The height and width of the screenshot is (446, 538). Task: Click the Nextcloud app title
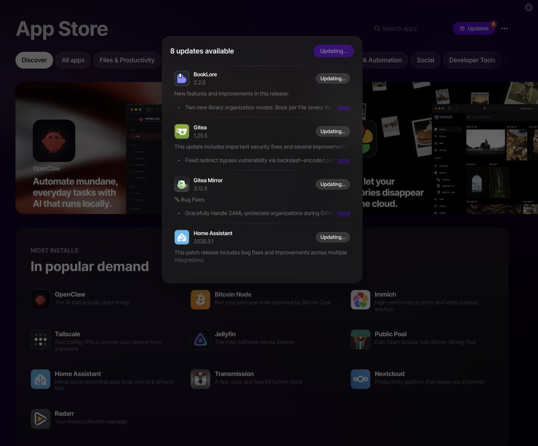coord(390,374)
